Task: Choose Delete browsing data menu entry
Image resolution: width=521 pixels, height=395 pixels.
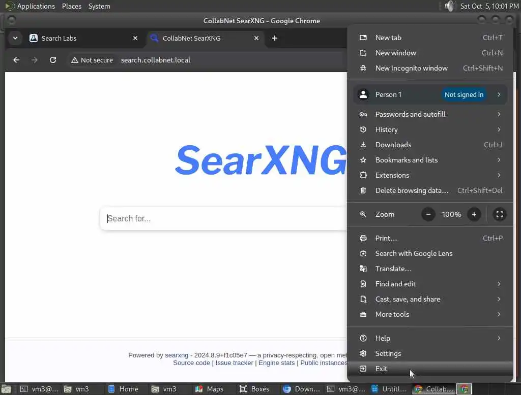Action: pos(430,191)
